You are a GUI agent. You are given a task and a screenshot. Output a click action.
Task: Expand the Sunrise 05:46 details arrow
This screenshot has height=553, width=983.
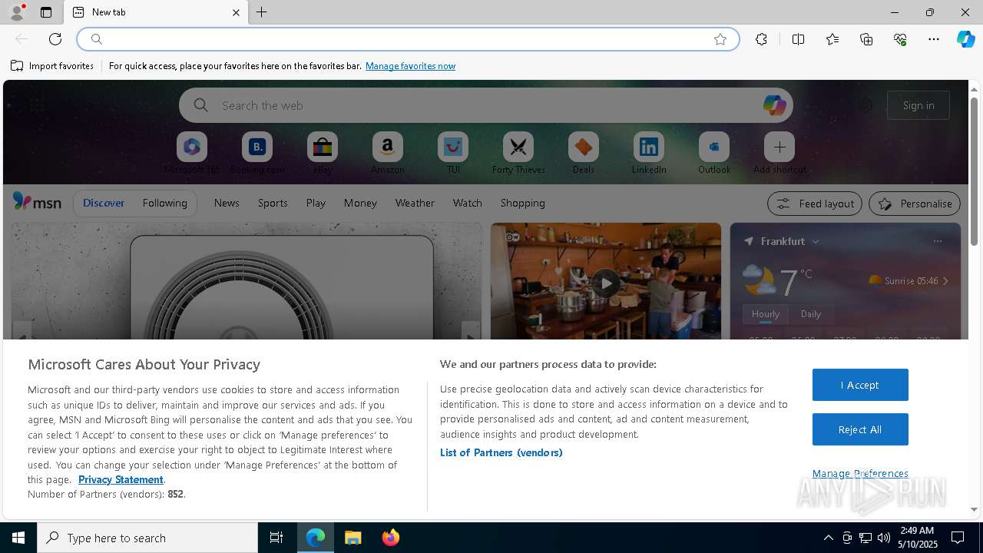945,281
